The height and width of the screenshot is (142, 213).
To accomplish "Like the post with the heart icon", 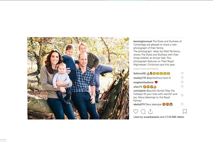I will click(x=135, y=112).
